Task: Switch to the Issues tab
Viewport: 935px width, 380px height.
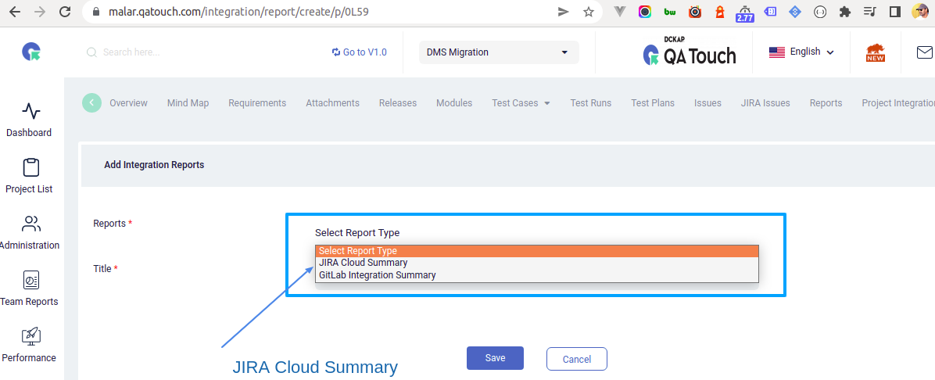Action: 708,103
